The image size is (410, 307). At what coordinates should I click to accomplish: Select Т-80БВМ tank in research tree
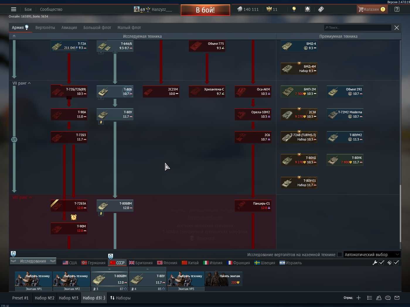(x=115, y=206)
